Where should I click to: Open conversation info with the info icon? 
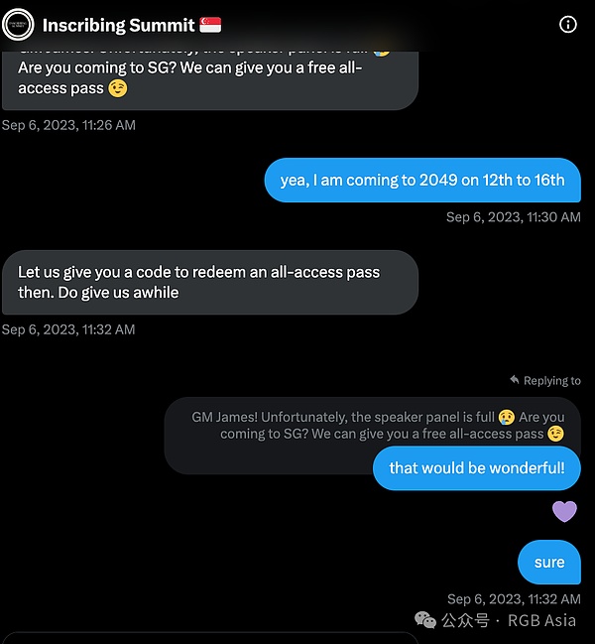[x=568, y=25]
